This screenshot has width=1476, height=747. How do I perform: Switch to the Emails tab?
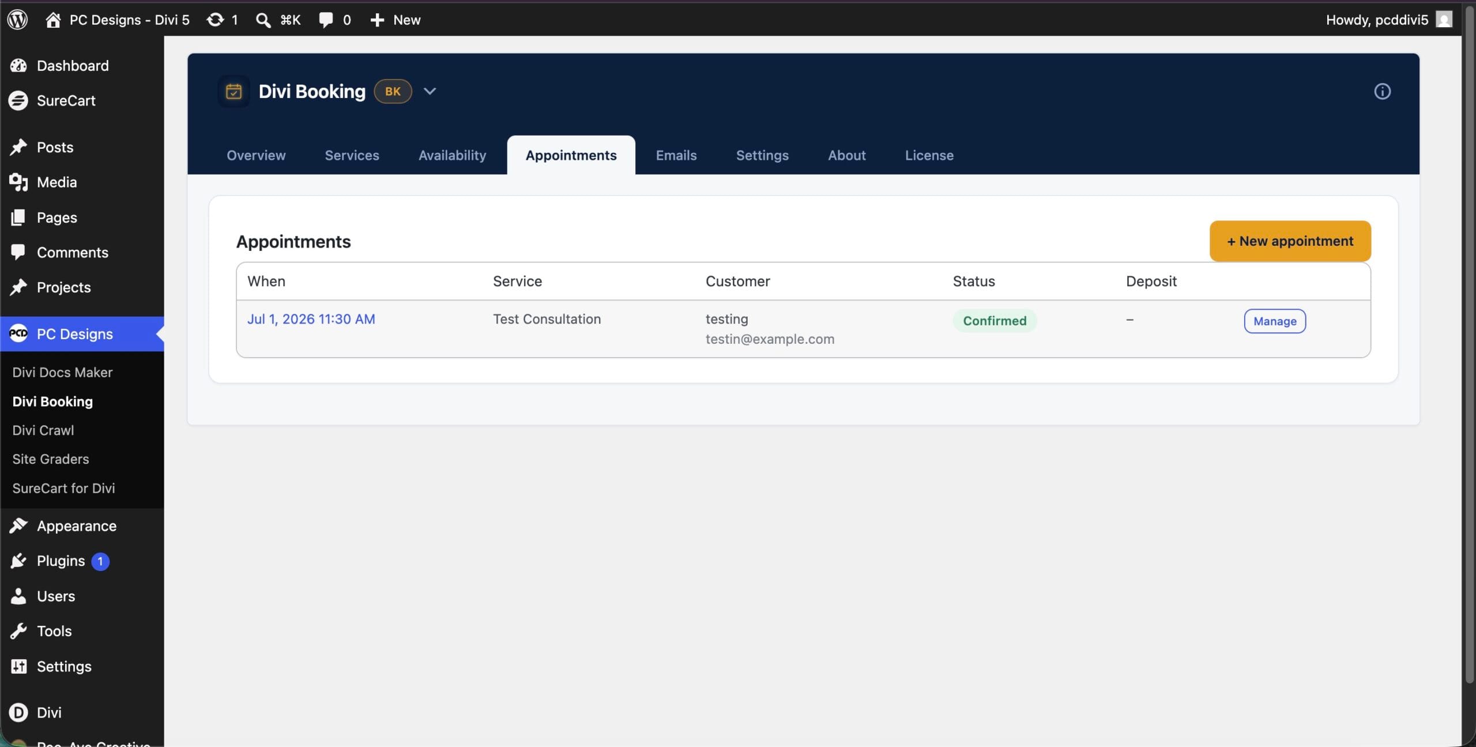[x=676, y=155]
